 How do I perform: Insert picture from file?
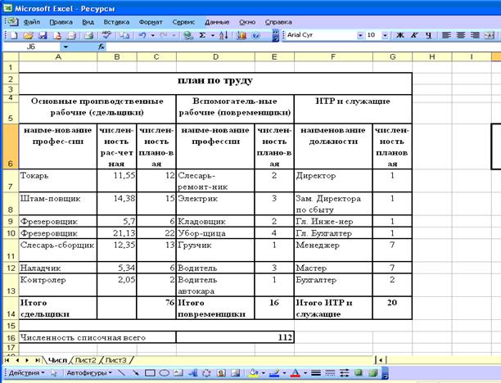(x=236, y=373)
